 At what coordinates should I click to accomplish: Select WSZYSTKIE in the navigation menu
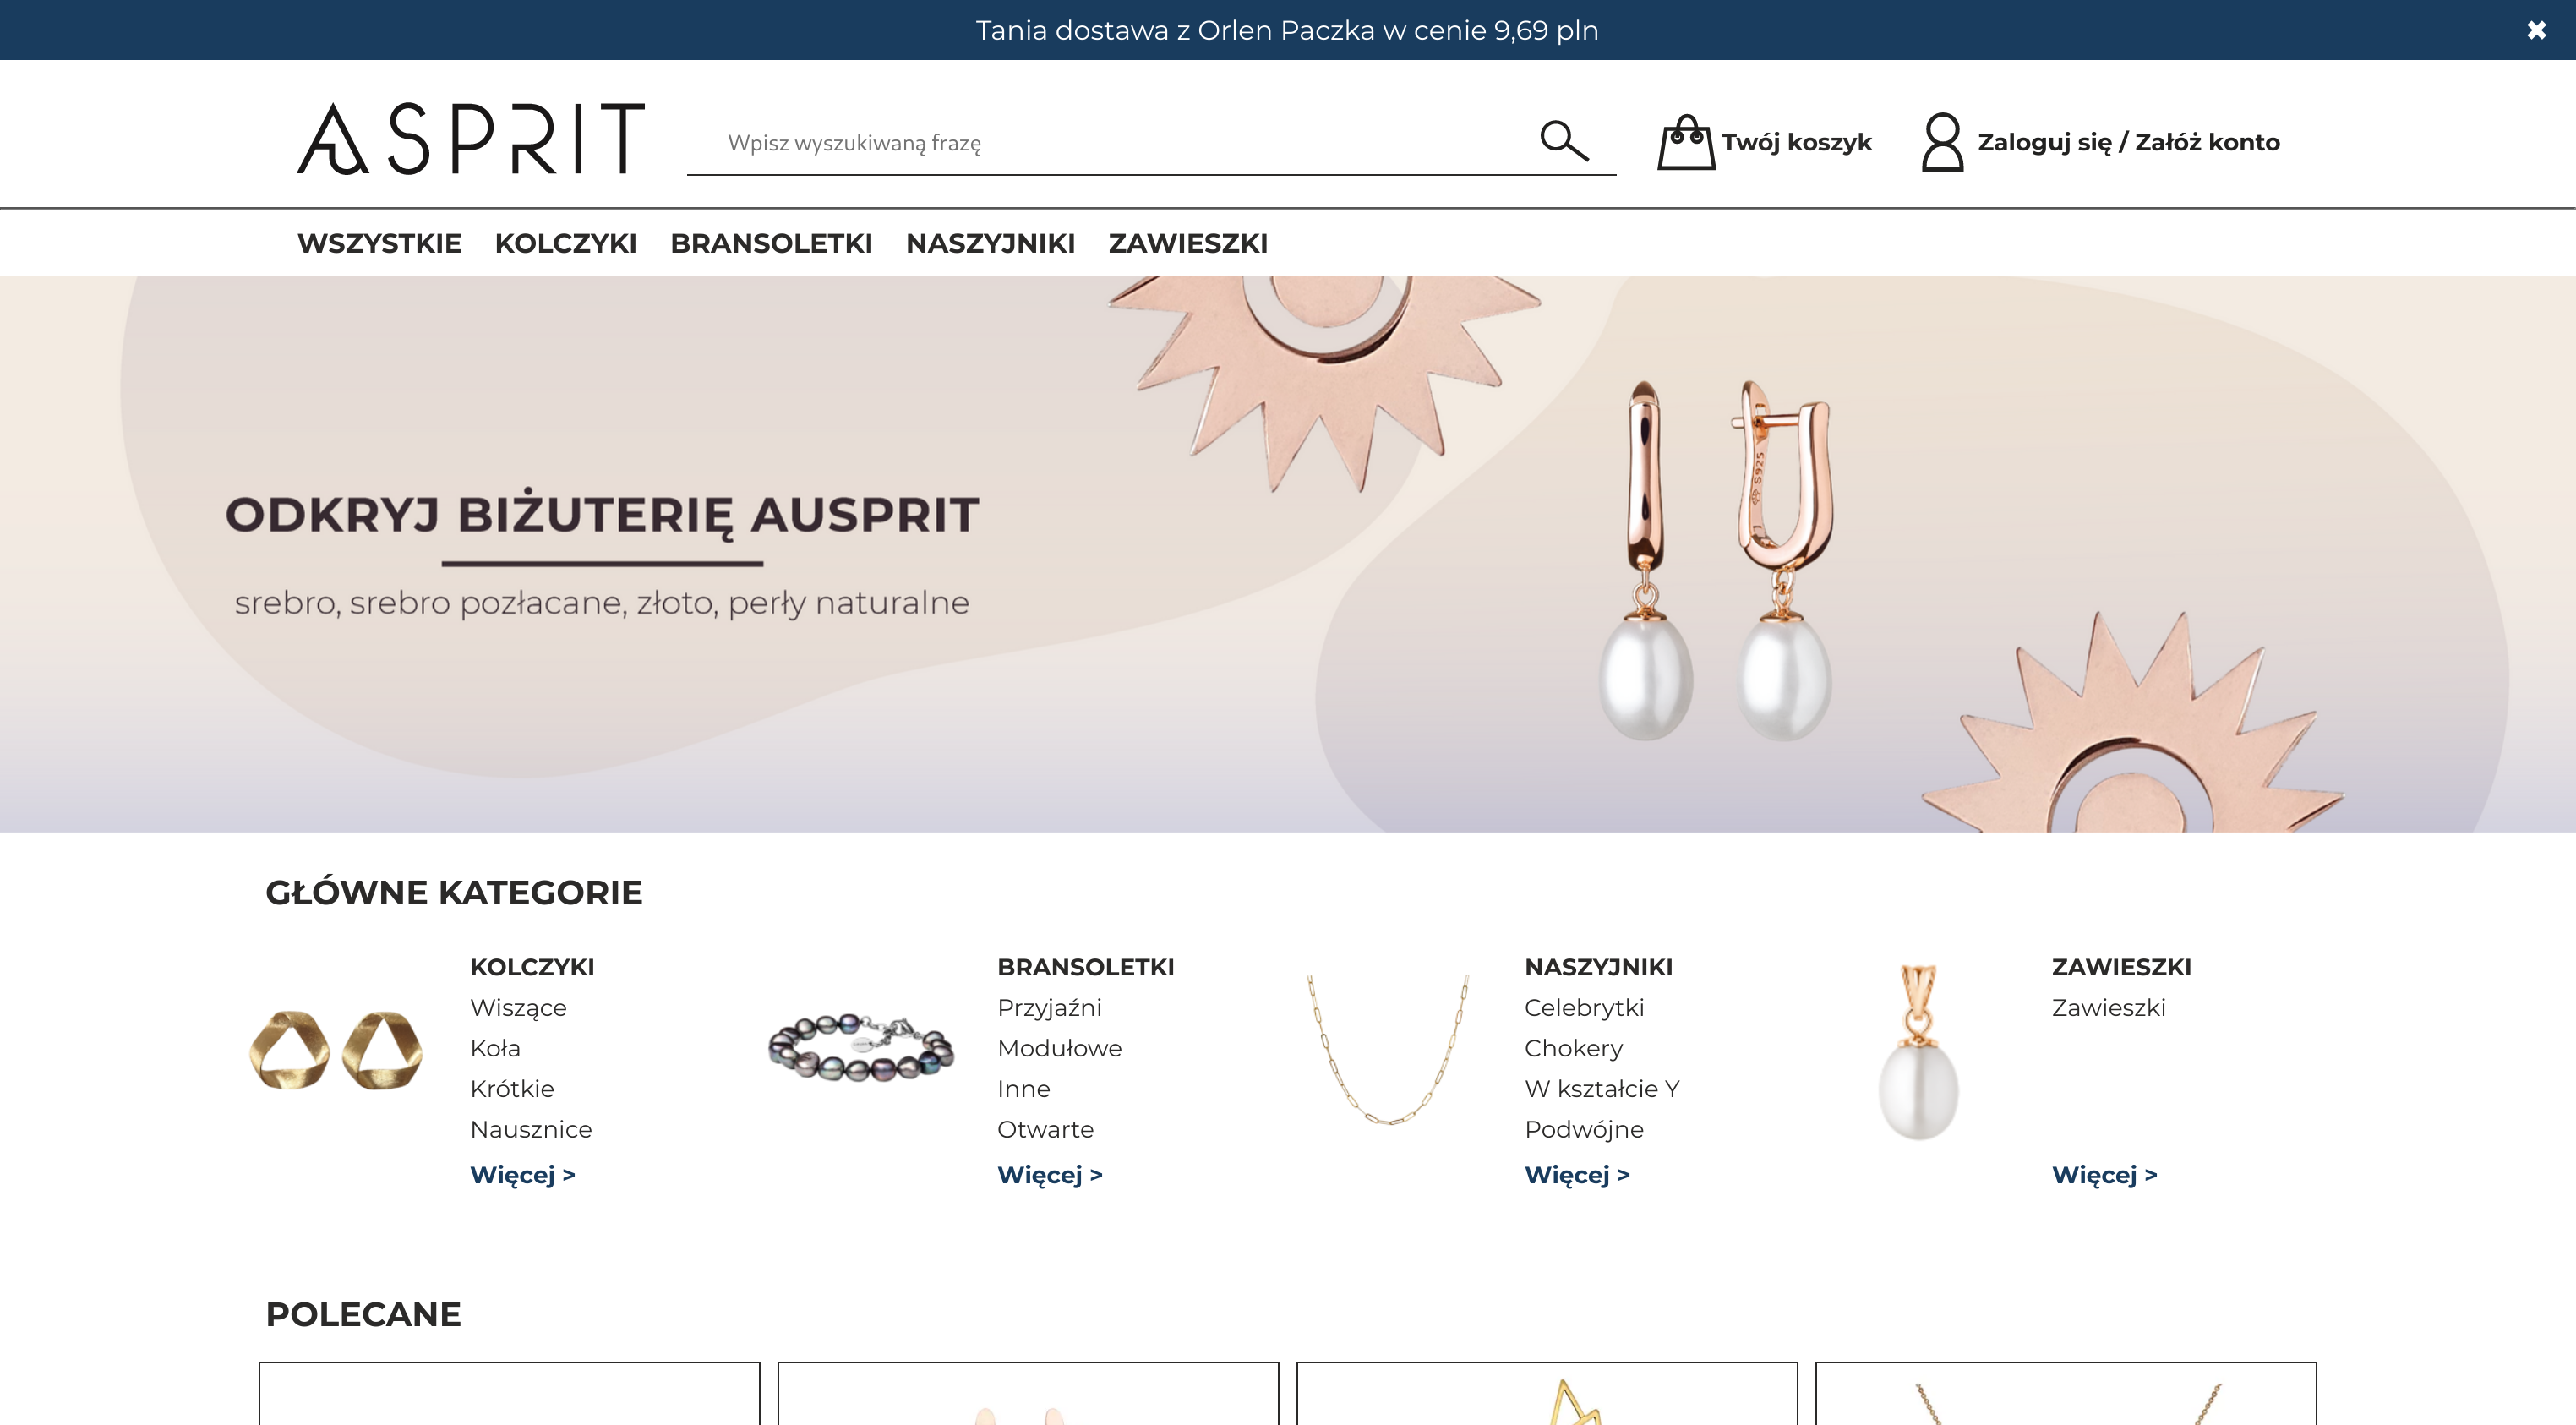coord(379,243)
